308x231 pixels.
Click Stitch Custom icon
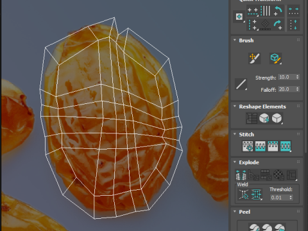pyautogui.click(x=286, y=146)
